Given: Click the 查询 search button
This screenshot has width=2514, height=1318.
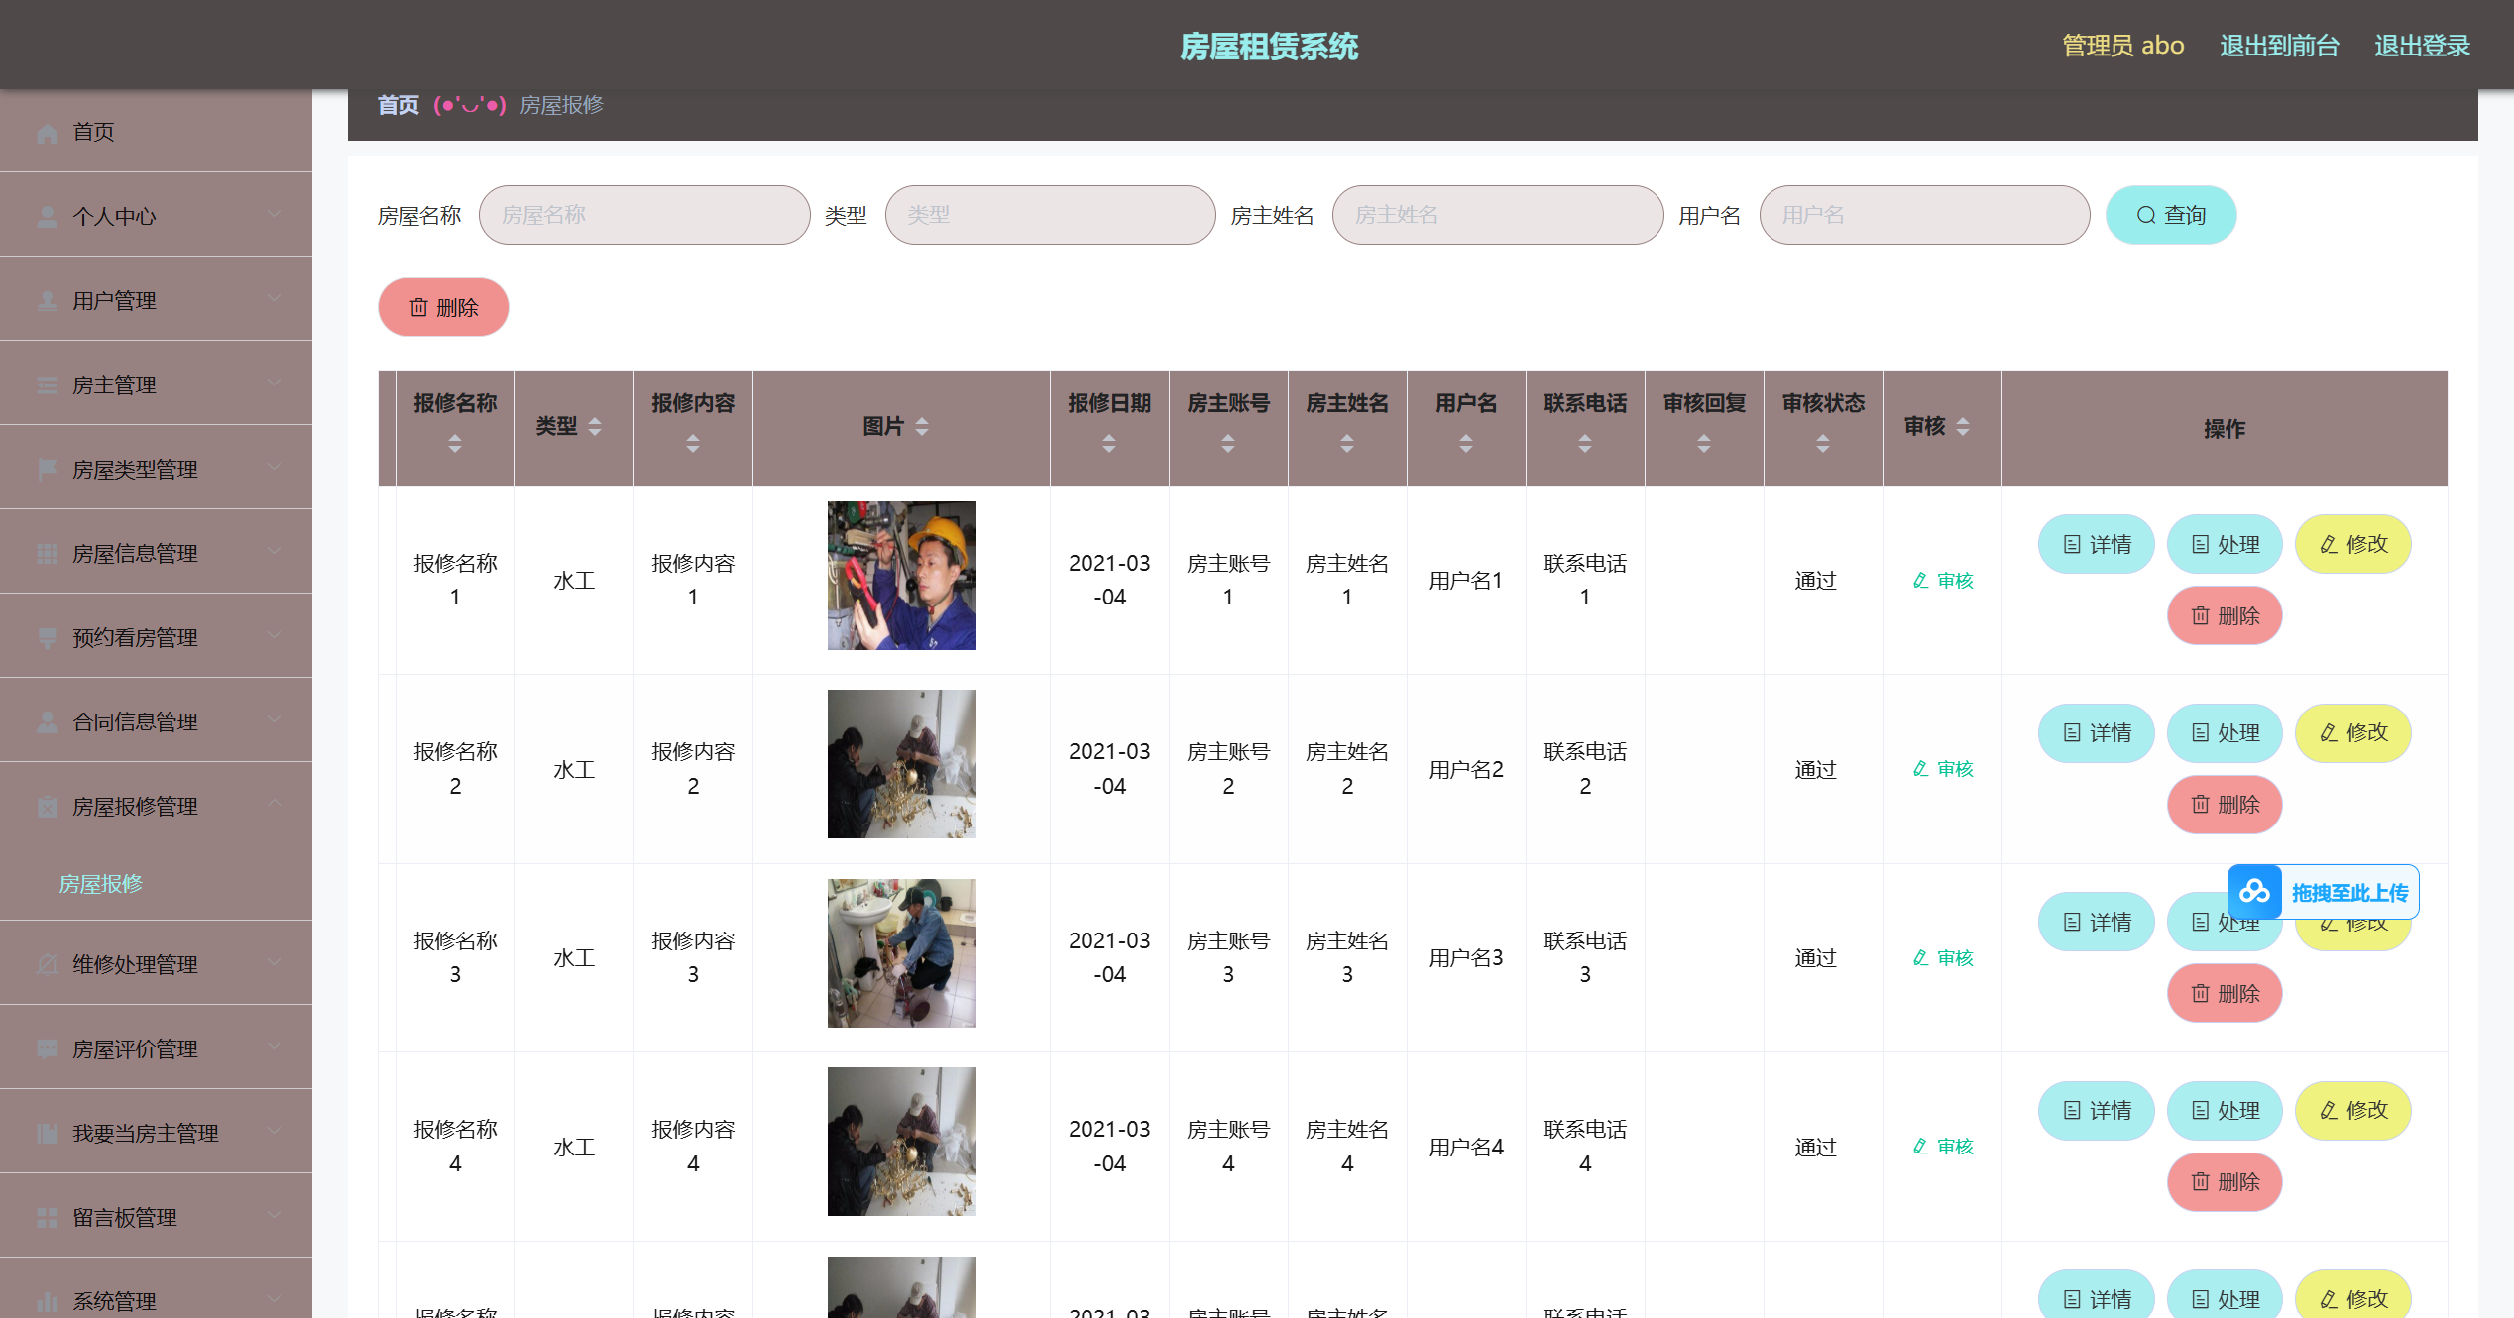Looking at the screenshot, I should pyautogui.click(x=2171, y=215).
